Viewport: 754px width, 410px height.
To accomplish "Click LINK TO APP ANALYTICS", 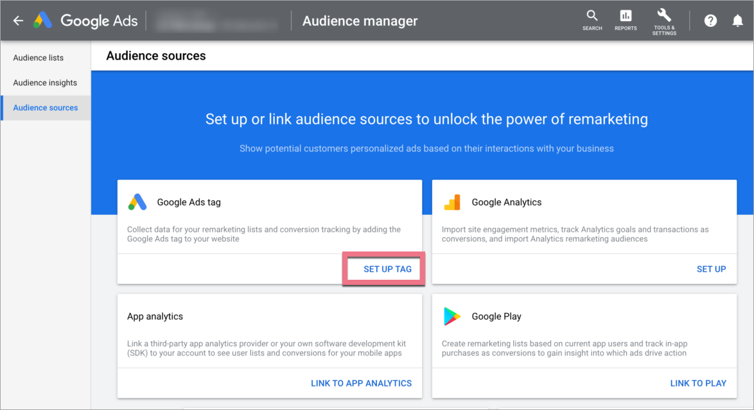I will coord(361,383).
